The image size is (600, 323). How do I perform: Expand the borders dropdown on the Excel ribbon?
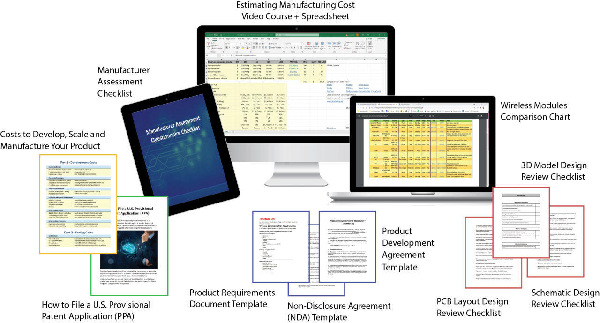coord(239,48)
